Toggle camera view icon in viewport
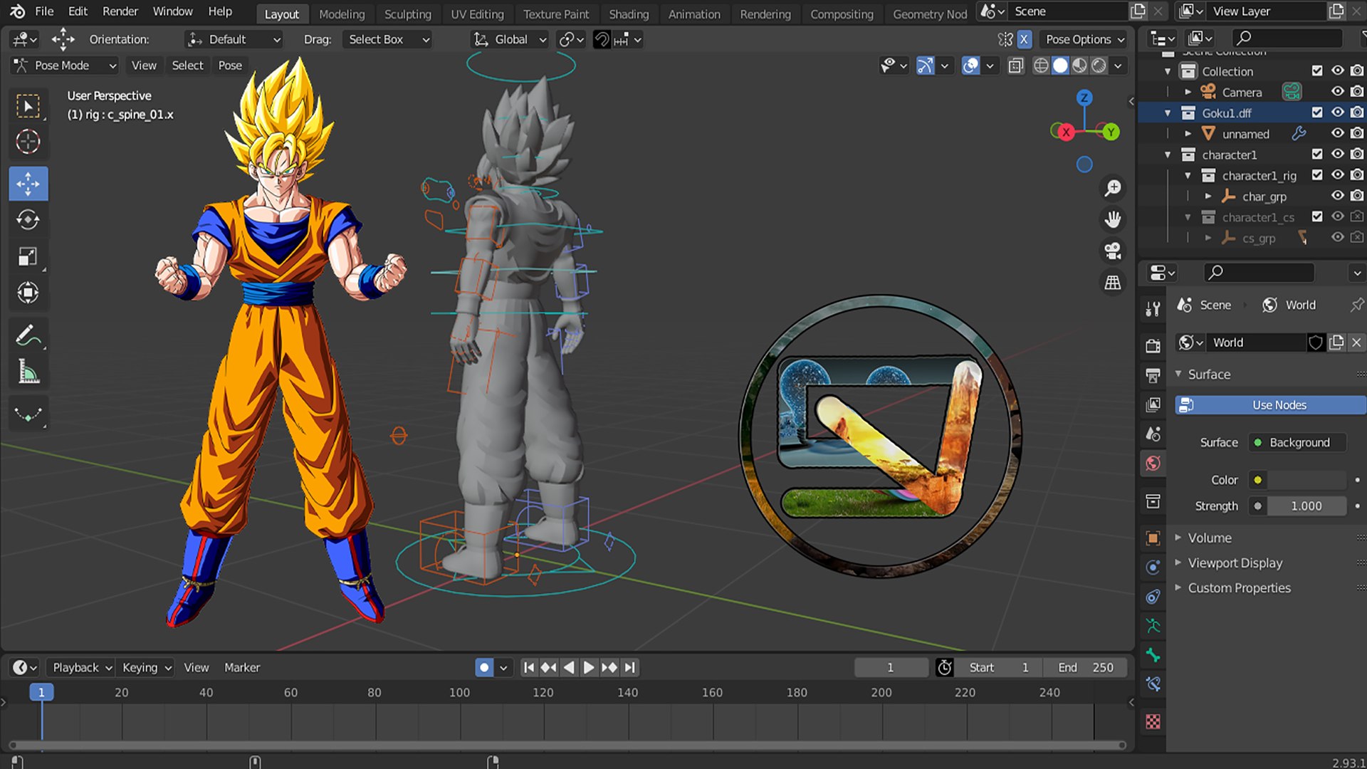The image size is (1367, 769). pos(1112,251)
